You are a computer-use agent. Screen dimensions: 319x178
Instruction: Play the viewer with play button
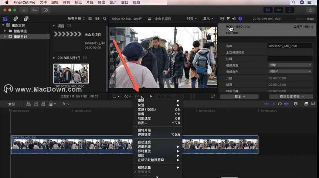(151, 96)
